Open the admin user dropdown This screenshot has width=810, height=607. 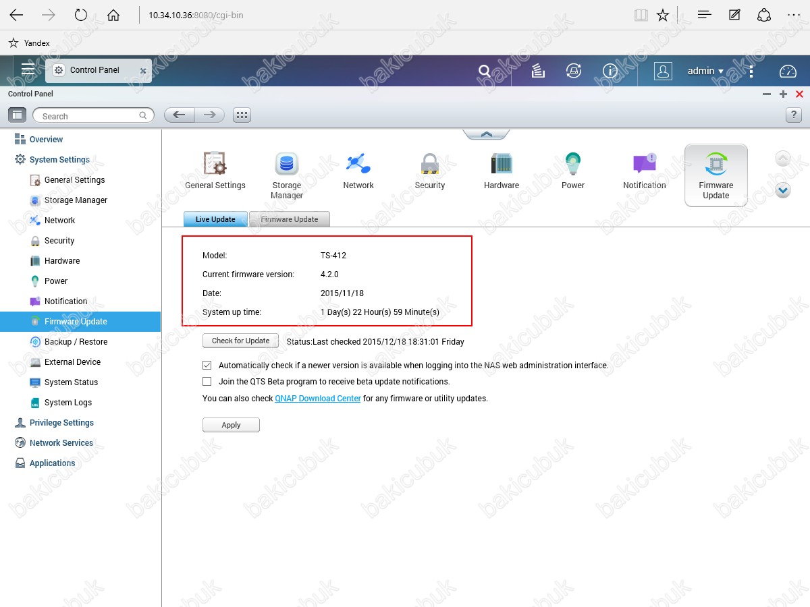pyautogui.click(x=705, y=71)
